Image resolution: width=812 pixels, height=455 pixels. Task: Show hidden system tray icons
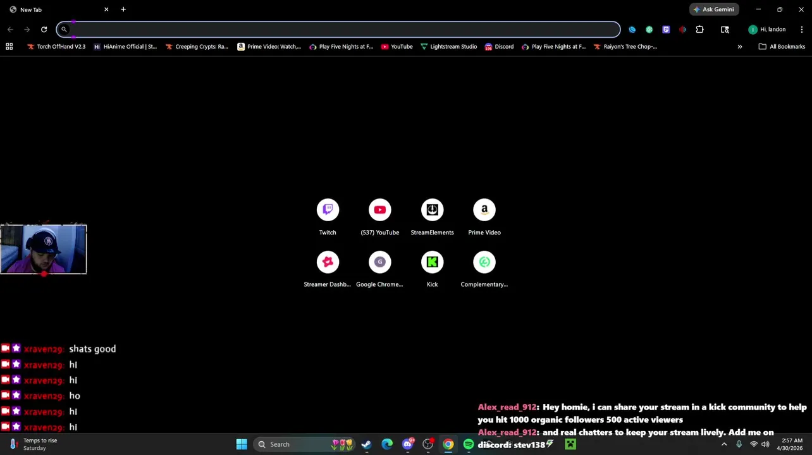pos(724,444)
